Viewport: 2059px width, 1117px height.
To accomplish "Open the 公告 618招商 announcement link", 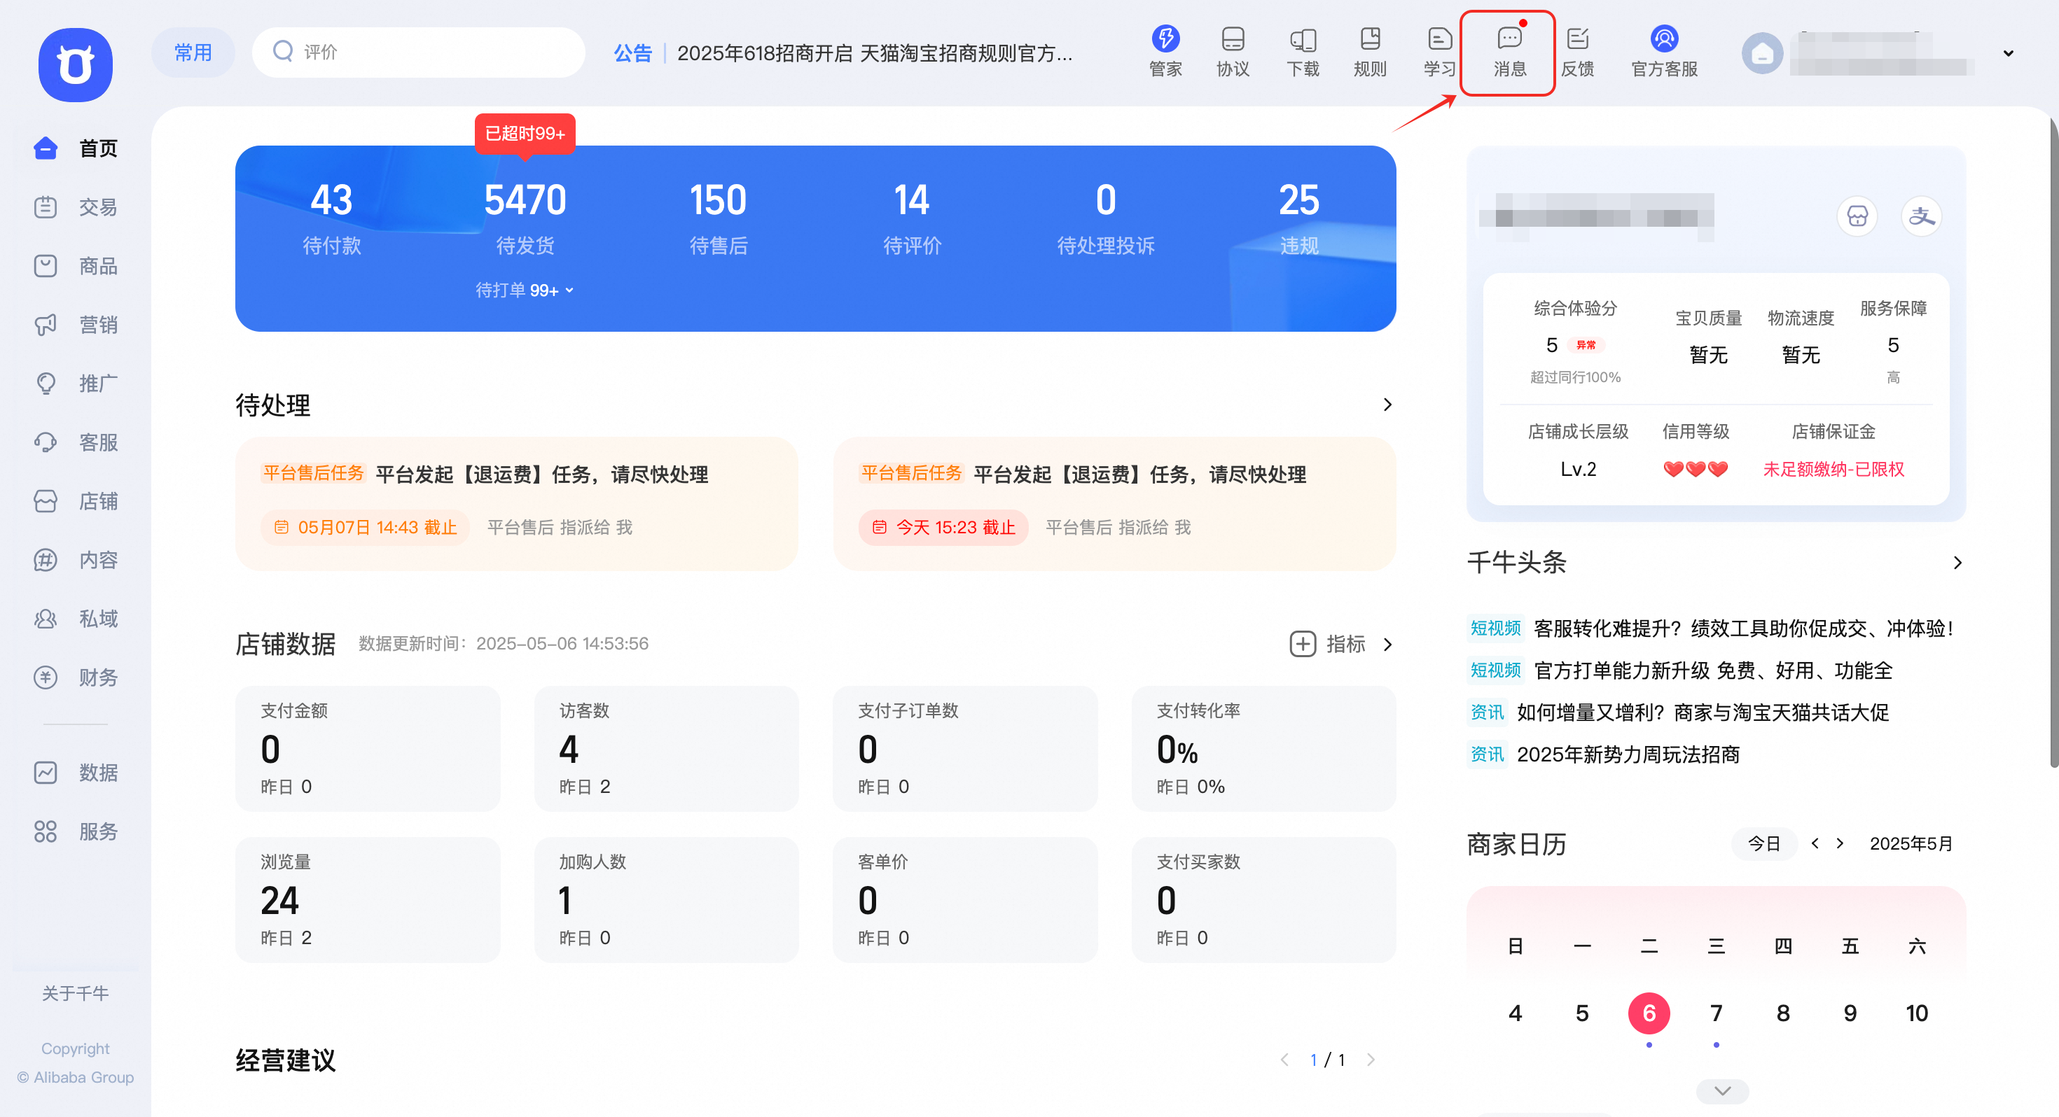I will [x=875, y=53].
